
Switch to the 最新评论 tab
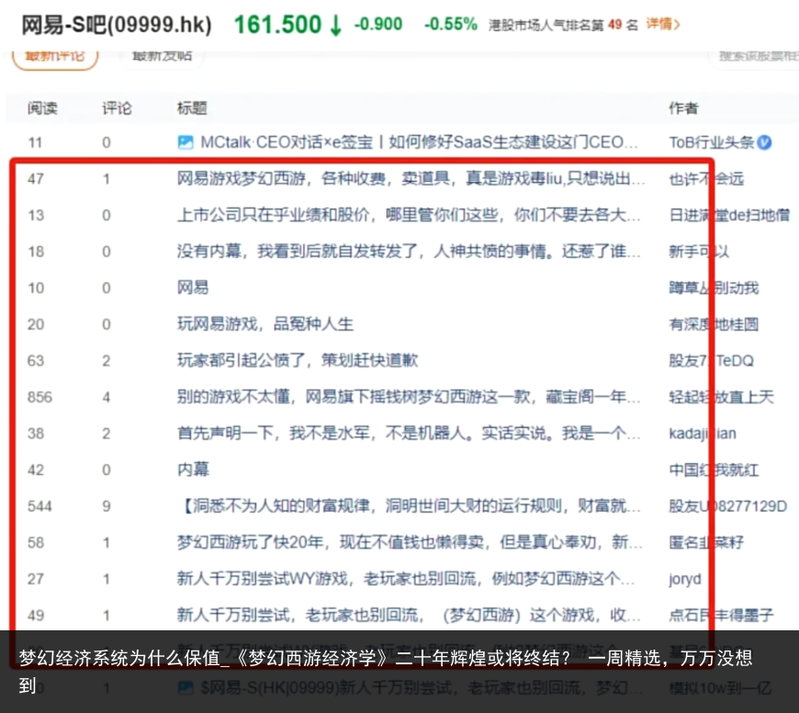coord(55,56)
